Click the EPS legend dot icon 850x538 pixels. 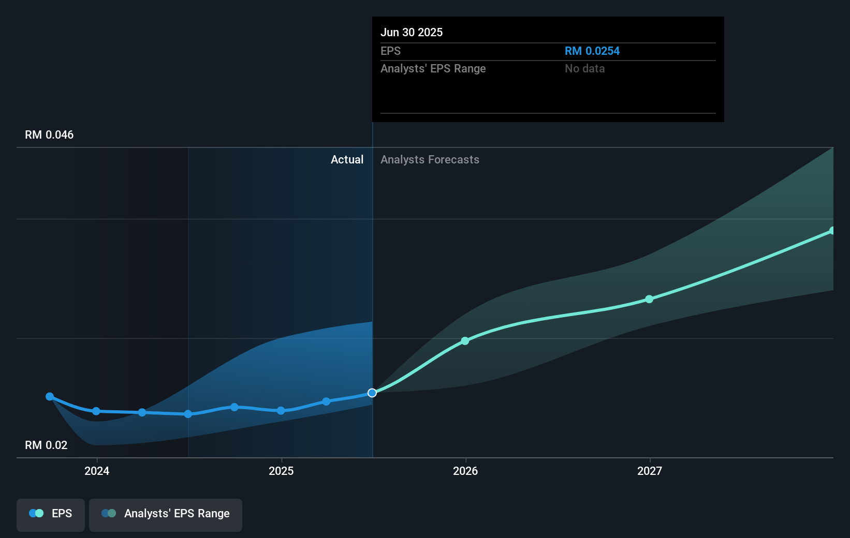tap(35, 513)
